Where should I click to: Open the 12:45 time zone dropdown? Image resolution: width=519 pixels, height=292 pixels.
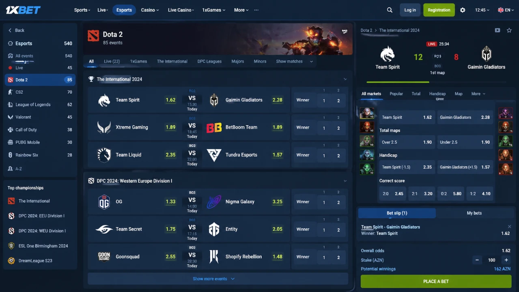(482, 10)
